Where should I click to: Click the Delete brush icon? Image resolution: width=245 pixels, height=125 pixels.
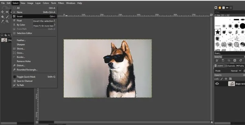pos(235,60)
